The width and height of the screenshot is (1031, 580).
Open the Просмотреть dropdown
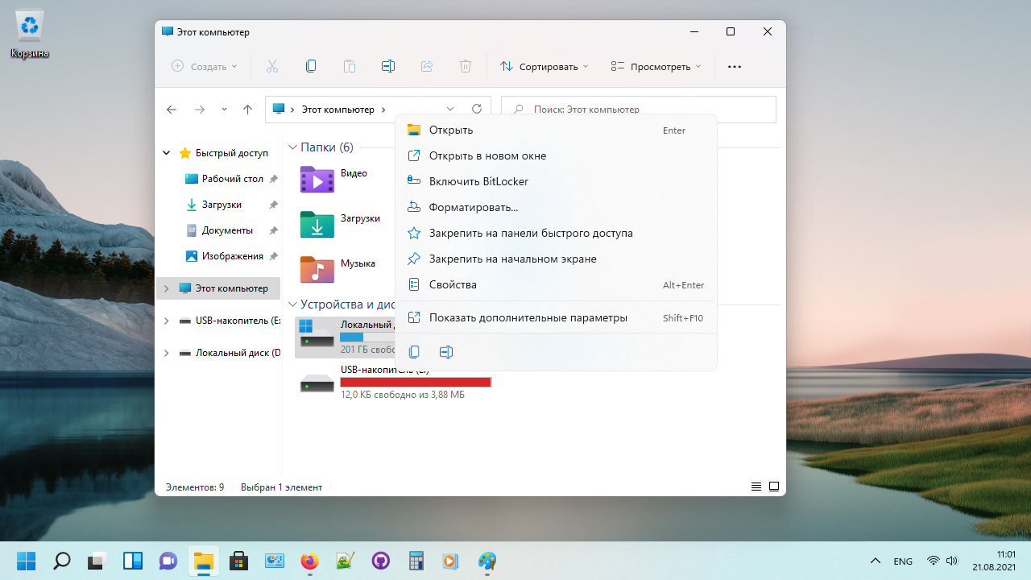pyautogui.click(x=656, y=66)
